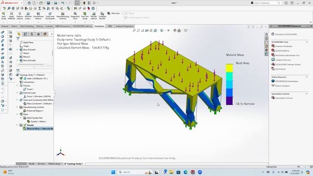The height and width of the screenshot is (176, 313).
Task: Open Results Advisor tool
Action: click(94, 16)
